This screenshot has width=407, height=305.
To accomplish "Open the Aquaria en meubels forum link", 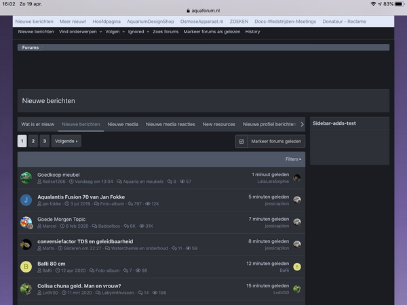I will pos(143,182).
